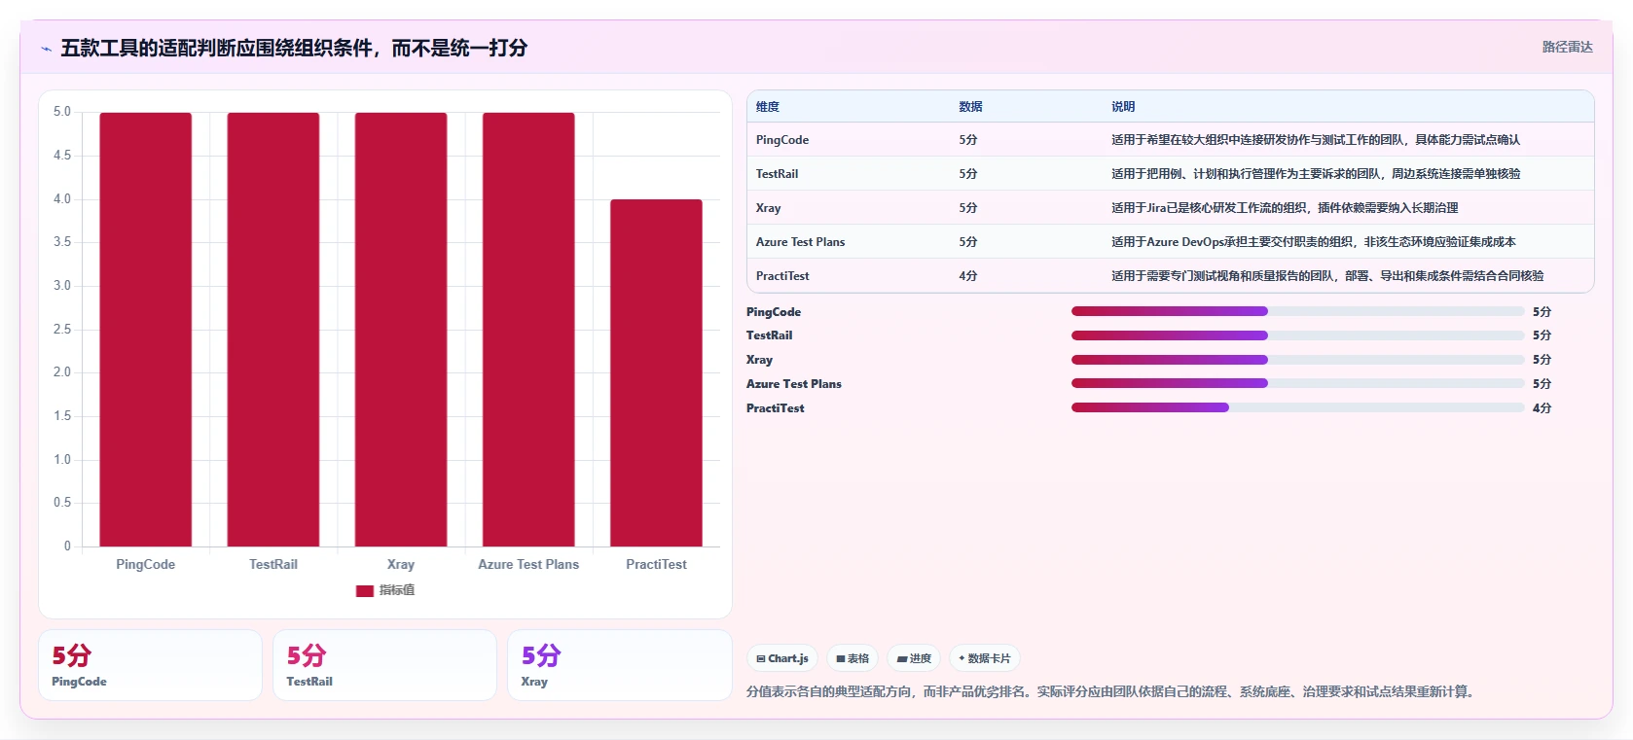Select the 表格 chip
1633x740 pixels.
[853, 658]
